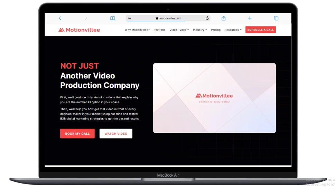Click the WATCH VIDEO button
335x187 pixels.
pos(116,134)
